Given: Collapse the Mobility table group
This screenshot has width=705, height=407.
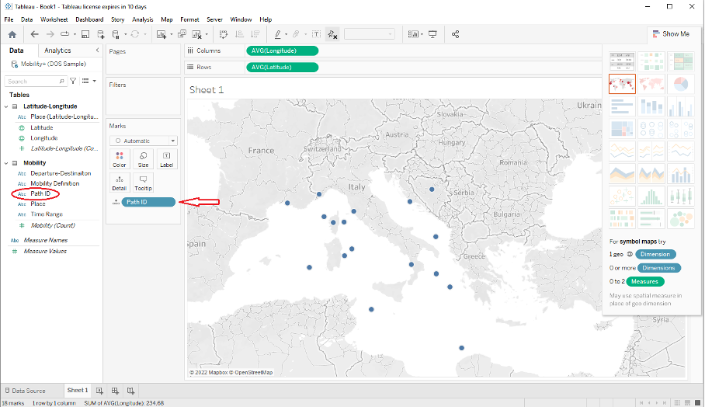Looking at the screenshot, I should coord(6,163).
